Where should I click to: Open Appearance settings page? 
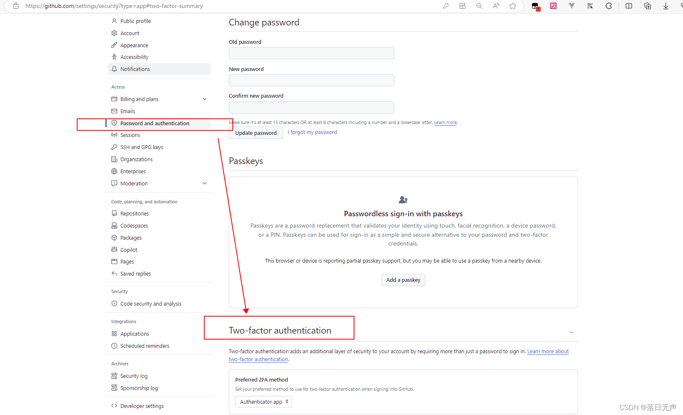(x=134, y=45)
